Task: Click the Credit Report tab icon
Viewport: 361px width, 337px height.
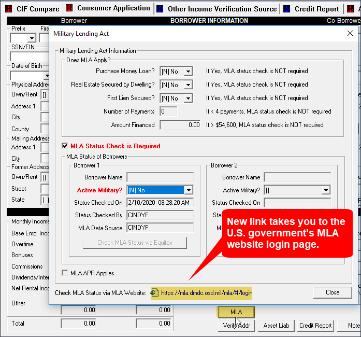Action: tap(287, 9)
